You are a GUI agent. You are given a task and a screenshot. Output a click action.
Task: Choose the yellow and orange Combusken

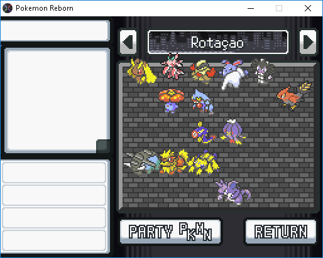[x=174, y=162]
